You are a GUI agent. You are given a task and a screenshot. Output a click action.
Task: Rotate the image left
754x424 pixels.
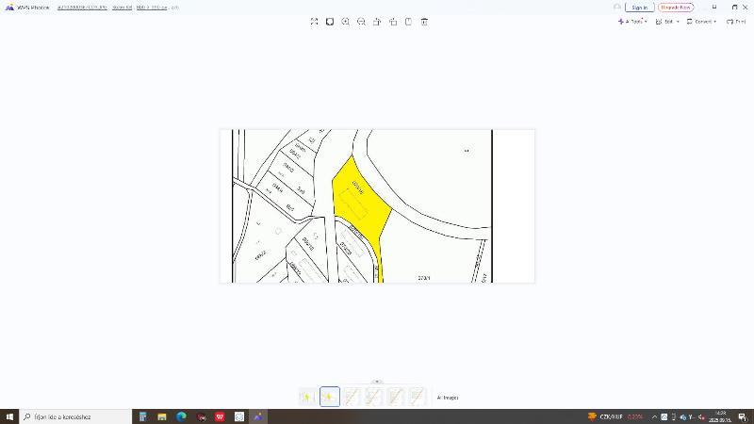coord(377,22)
